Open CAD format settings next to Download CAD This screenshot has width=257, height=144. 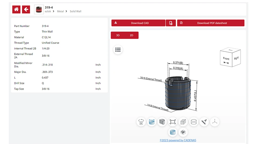pyautogui.click(x=171, y=23)
